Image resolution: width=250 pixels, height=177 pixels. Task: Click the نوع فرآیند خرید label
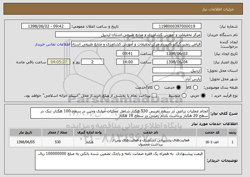(x=224, y=96)
